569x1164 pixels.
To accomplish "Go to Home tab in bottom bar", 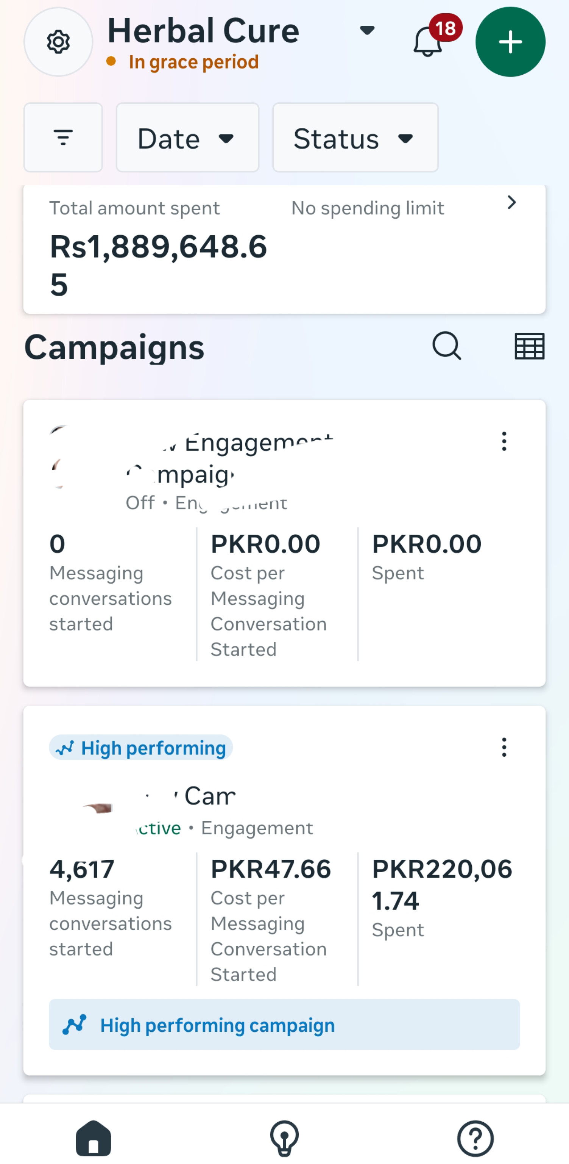I will (94, 1138).
